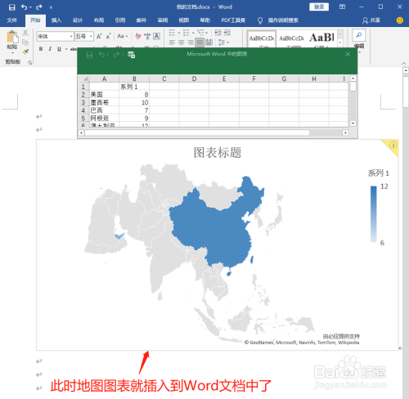Click the yellow info icon on the chart corner
This screenshot has height=399, width=409.
(393, 145)
